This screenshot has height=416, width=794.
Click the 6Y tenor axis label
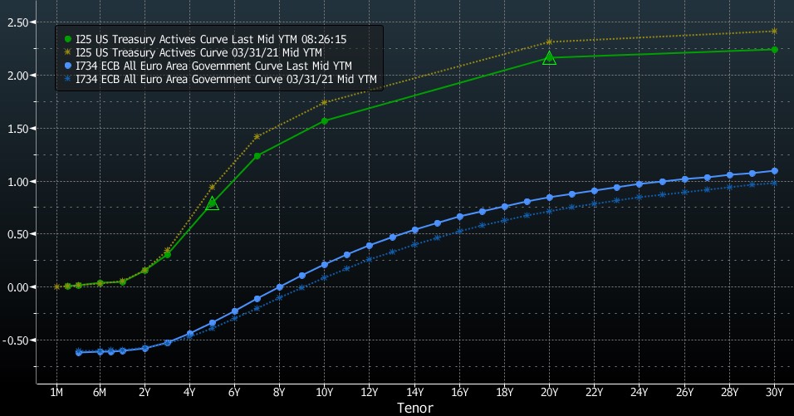point(234,392)
